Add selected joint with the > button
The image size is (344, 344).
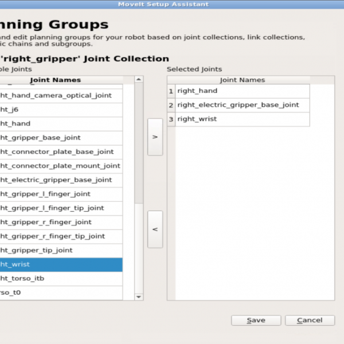[x=155, y=137]
